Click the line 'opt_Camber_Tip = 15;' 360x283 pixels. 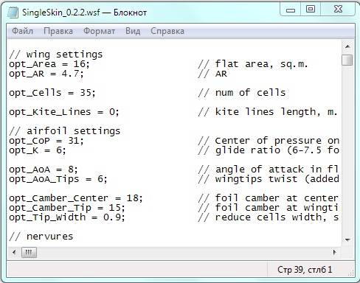click(x=67, y=208)
